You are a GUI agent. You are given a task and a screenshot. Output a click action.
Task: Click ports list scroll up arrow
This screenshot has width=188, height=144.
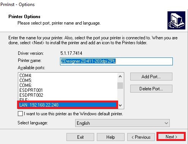click(120, 76)
